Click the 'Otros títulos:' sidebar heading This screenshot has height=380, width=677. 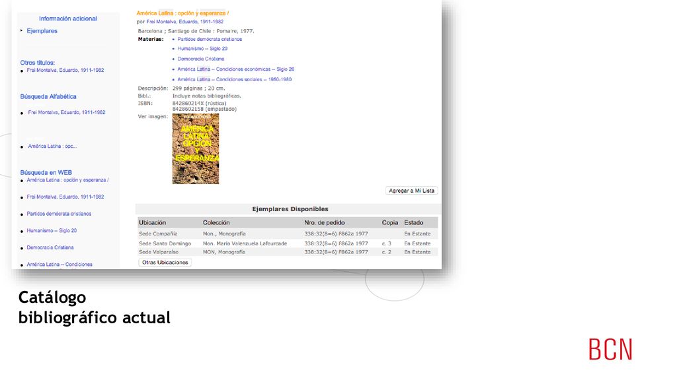click(37, 63)
